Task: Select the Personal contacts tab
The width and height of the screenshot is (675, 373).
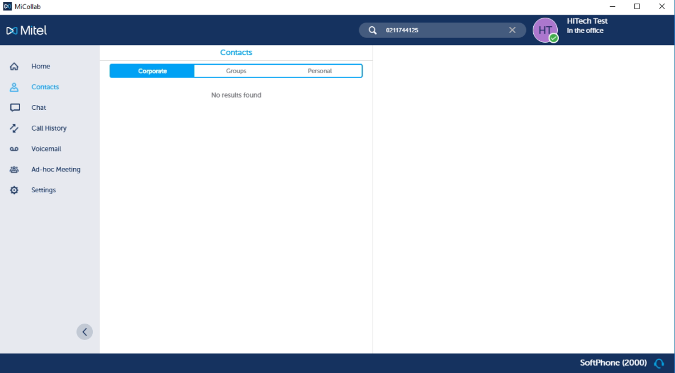Action: (319, 71)
